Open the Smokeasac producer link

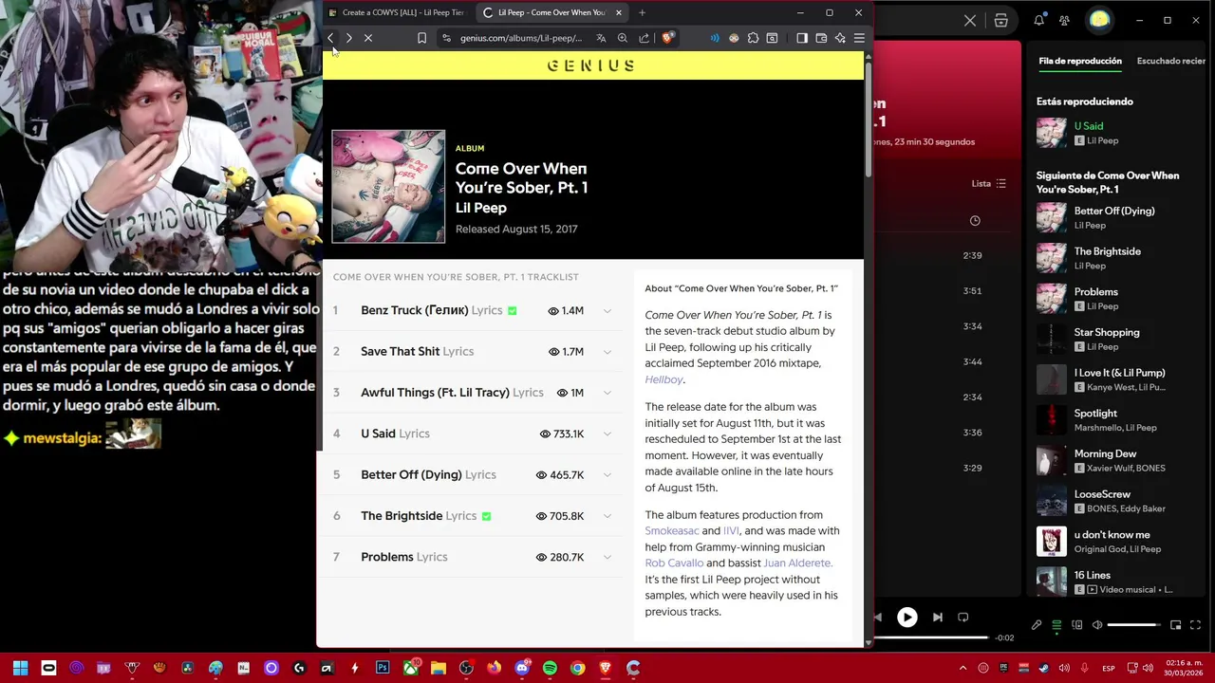coord(672,531)
